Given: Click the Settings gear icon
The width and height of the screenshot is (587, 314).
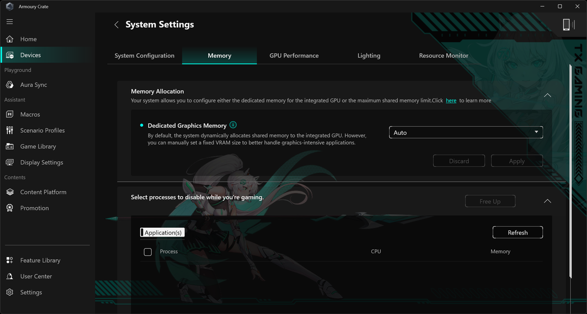Looking at the screenshot, I should click(x=10, y=293).
